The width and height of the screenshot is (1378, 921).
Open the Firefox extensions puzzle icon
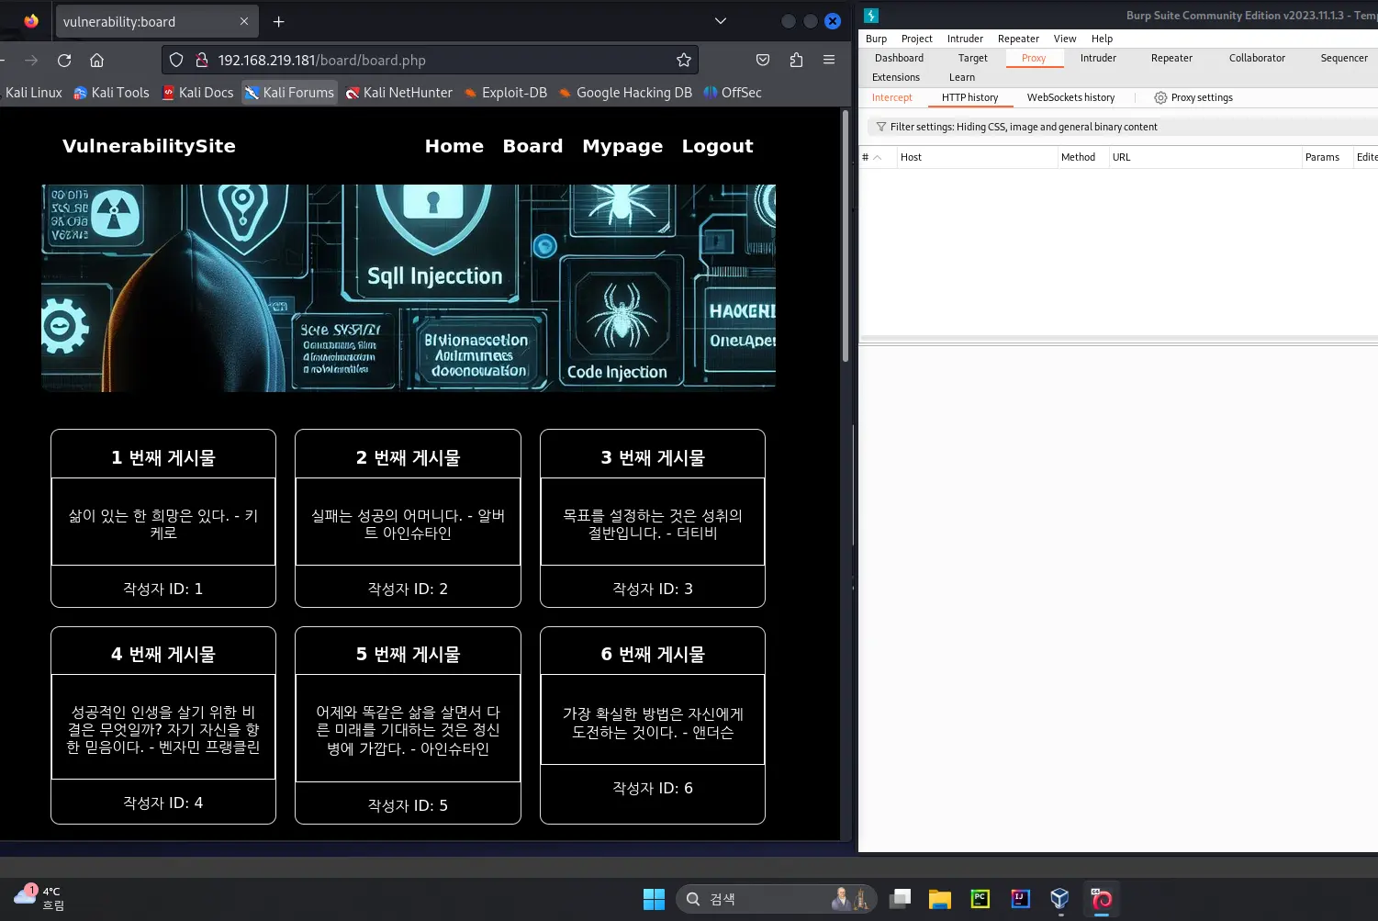(796, 61)
